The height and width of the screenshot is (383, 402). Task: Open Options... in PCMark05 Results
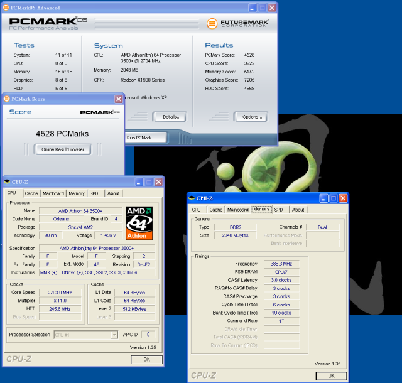pyautogui.click(x=251, y=117)
